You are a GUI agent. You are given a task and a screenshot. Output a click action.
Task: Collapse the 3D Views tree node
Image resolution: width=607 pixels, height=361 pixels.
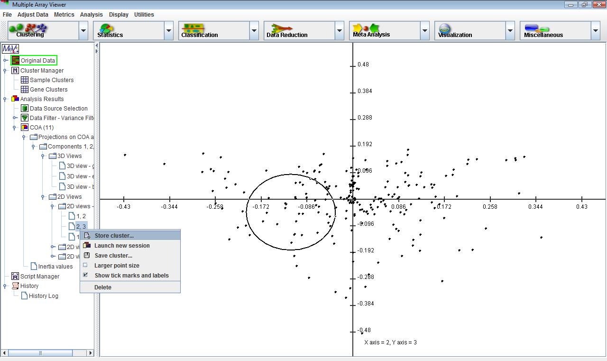[43, 156]
